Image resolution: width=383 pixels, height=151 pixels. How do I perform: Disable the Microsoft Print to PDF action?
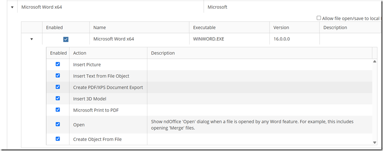58,110
